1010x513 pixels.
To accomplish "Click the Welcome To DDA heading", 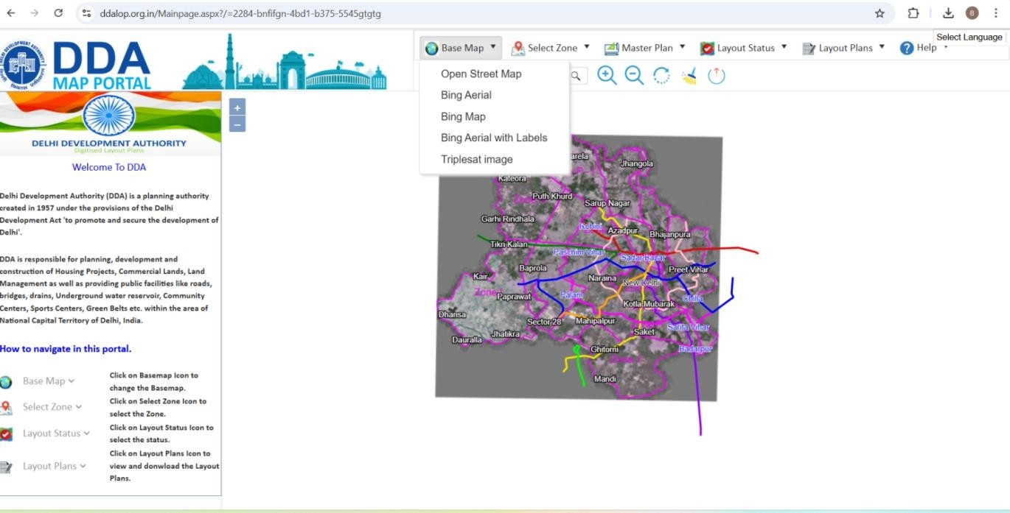I will [x=109, y=167].
